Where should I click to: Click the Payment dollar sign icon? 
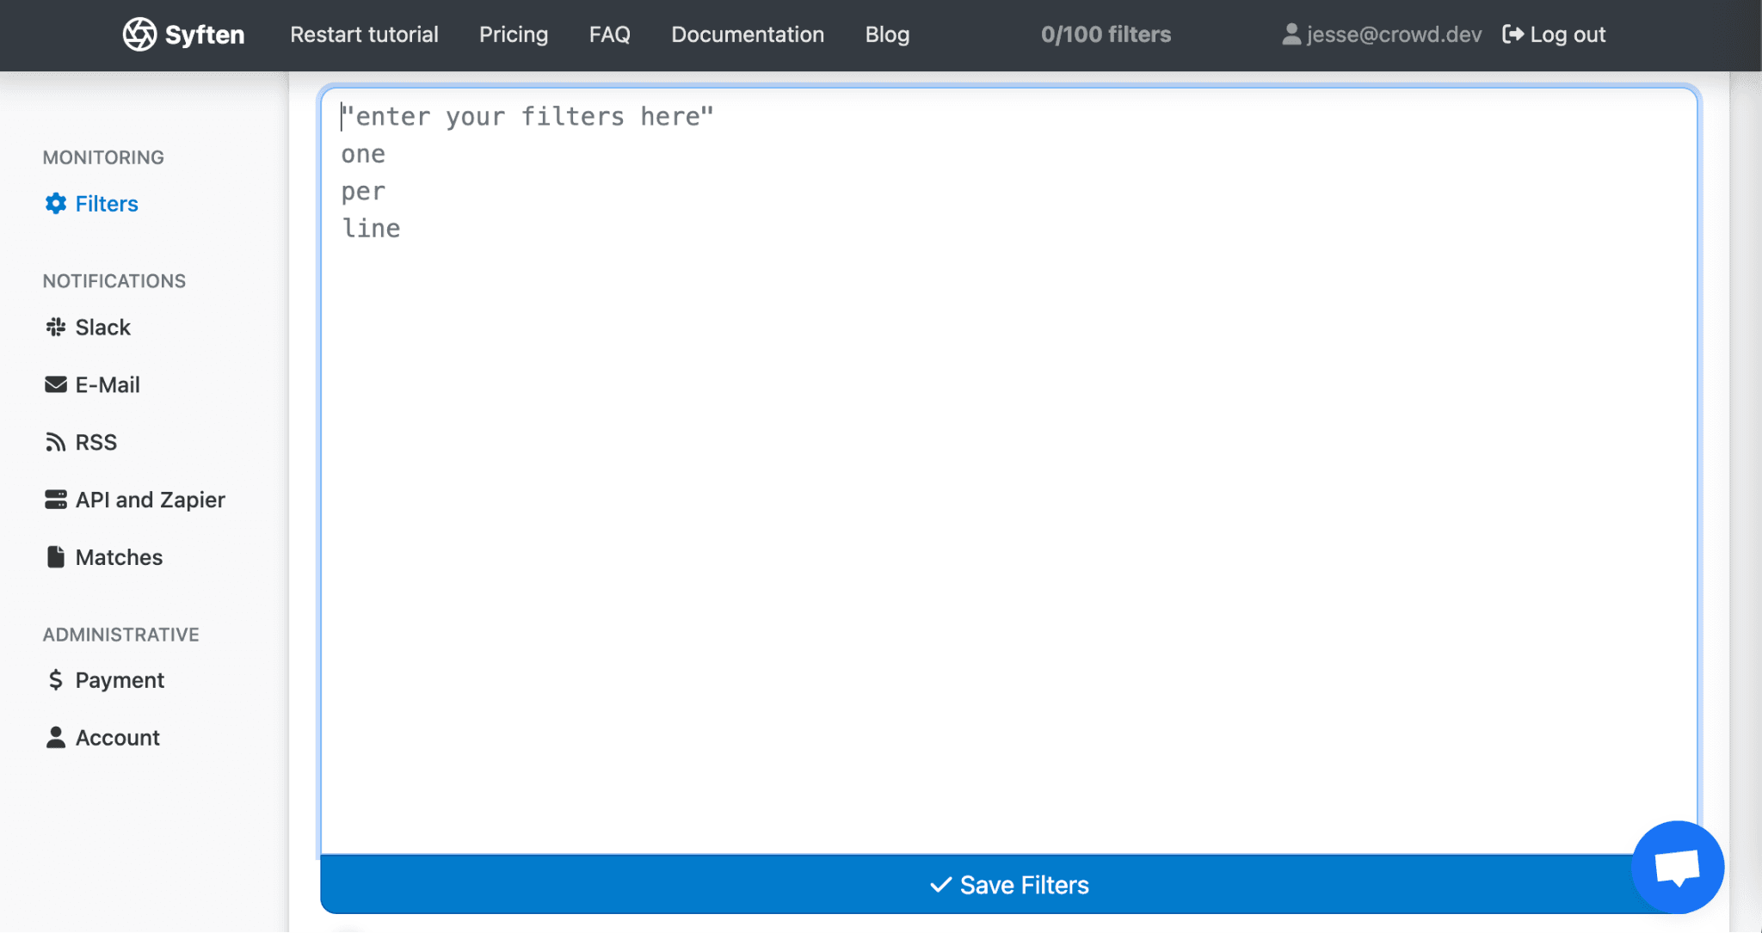(56, 680)
